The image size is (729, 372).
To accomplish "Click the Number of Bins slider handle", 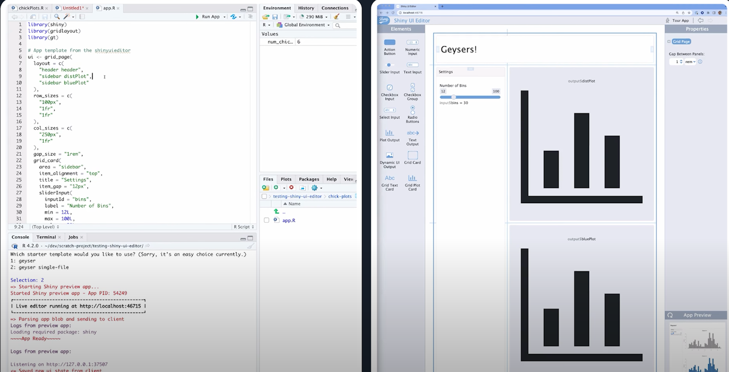I will point(453,97).
